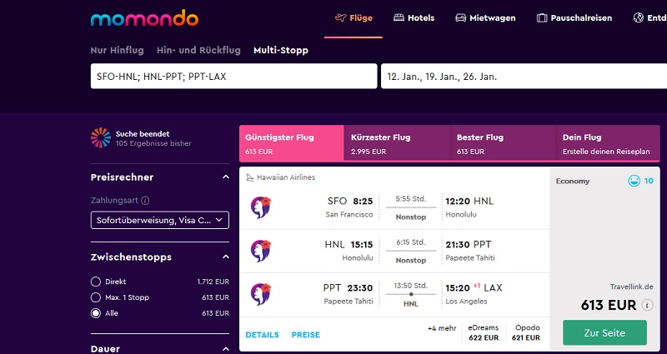This screenshot has width=667, height=354.
Task: Open the Hotels navigation tab
Action: click(414, 17)
